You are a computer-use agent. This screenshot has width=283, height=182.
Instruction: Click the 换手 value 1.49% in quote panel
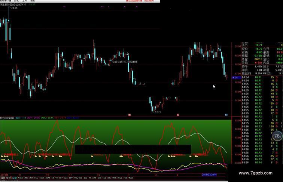point(259,67)
